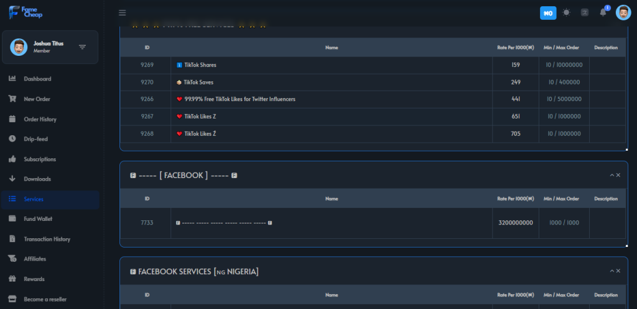Click service ID 9266
The image size is (637, 309).
[147, 99]
